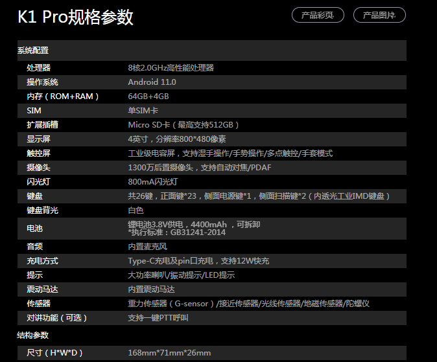The image size is (437, 362).
Task: Select the 800mA闪光灯 value
Action: (153, 182)
